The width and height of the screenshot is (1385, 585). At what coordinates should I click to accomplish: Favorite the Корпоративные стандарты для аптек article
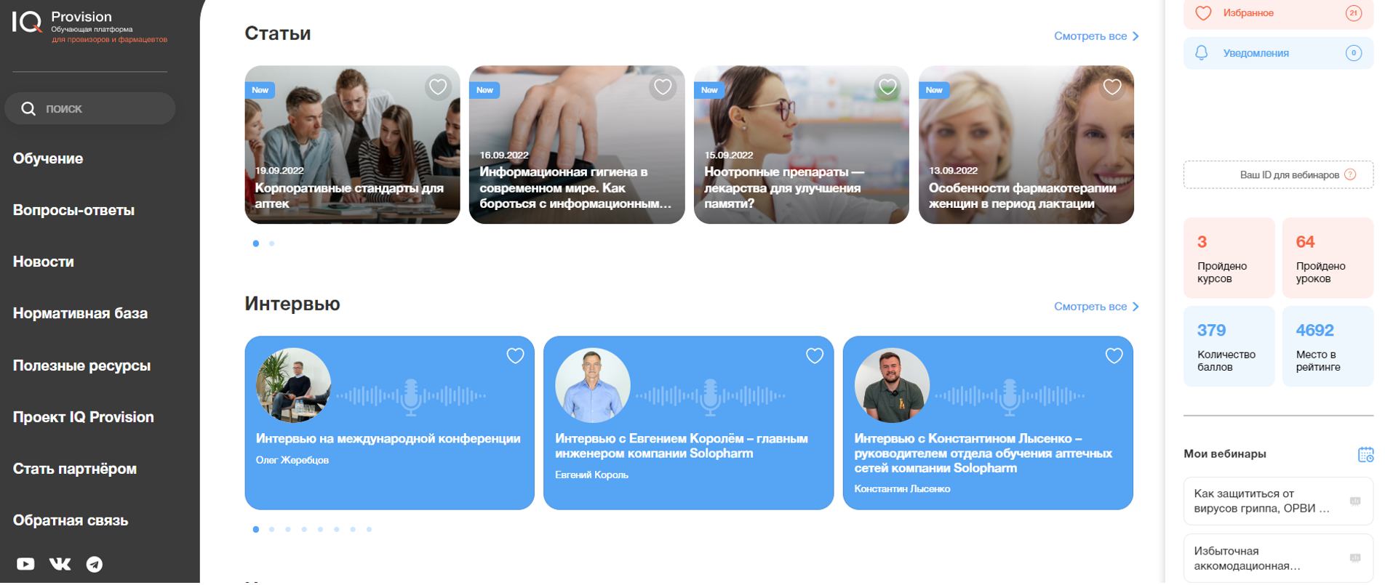pyautogui.click(x=438, y=87)
